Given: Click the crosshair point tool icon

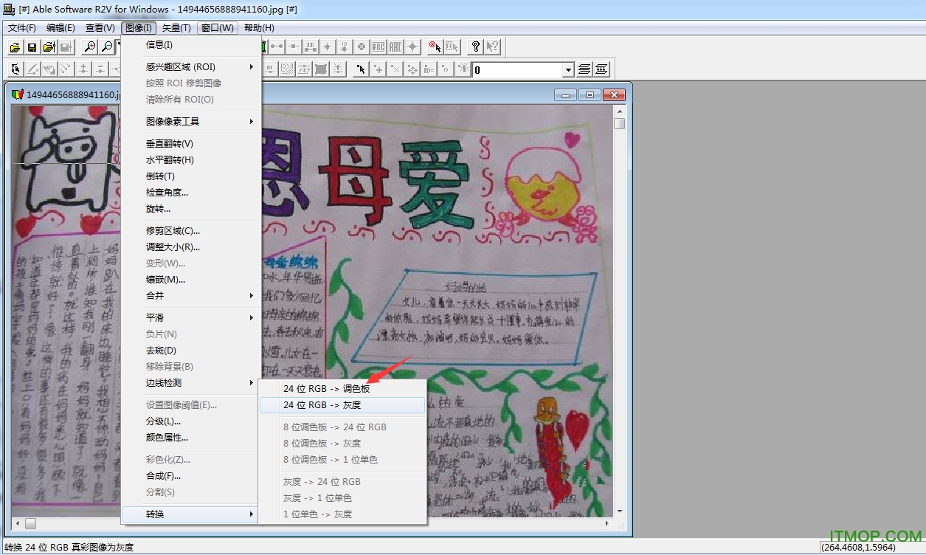Looking at the screenshot, I should pyautogui.click(x=328, y=46).
